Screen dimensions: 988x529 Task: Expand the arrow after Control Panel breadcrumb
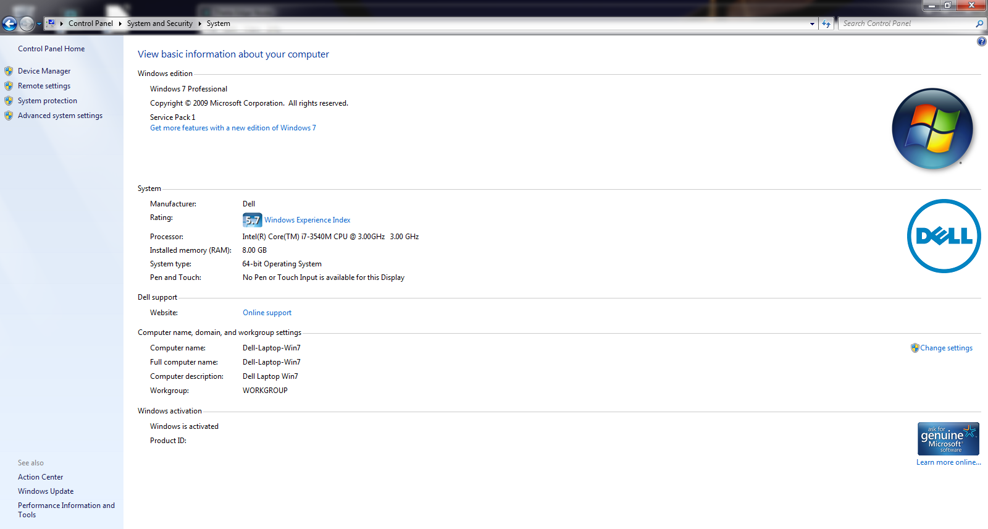(x=120, y=23)
